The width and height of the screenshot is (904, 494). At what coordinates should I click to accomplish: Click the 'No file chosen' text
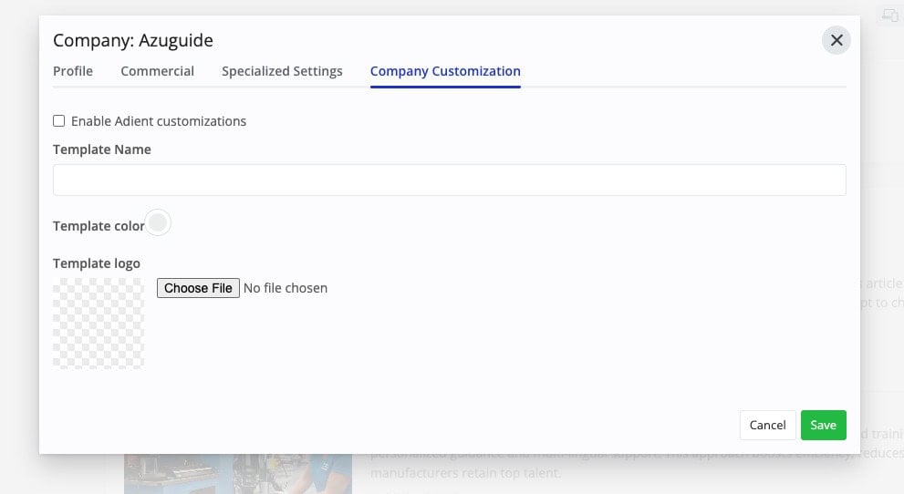point(286,288)
